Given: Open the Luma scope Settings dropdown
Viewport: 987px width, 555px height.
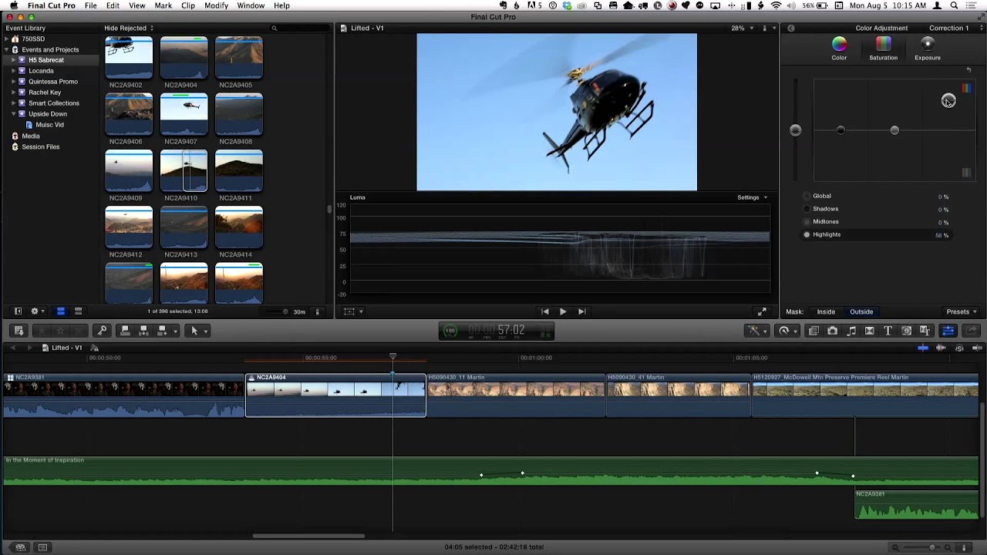Looking at the screenshot, I should tap(752, 197).
